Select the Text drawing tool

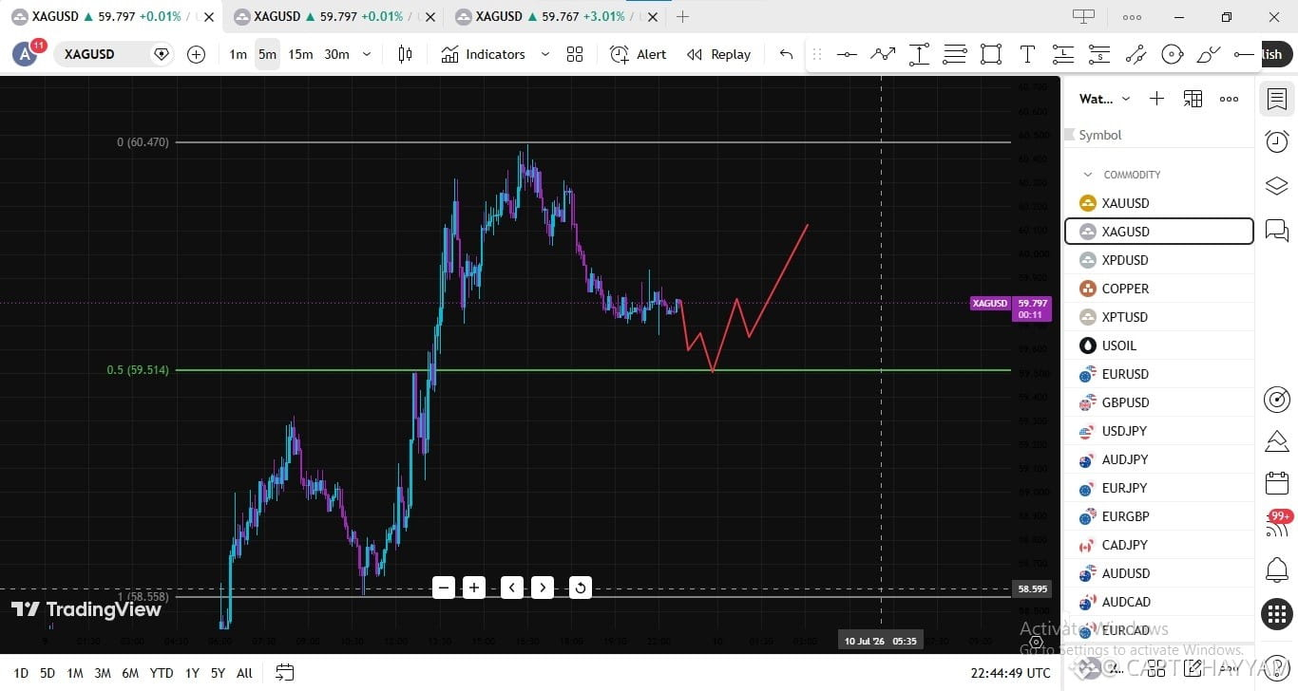[x=1027, y=54]
